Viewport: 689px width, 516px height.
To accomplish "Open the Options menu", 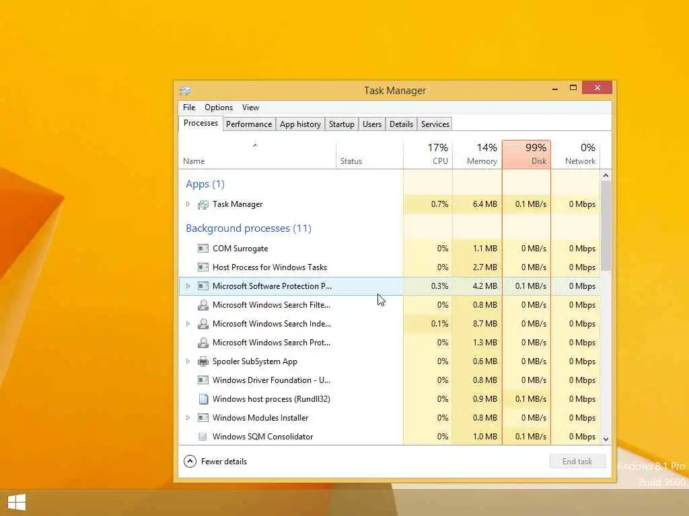I will tap(219, 107).
